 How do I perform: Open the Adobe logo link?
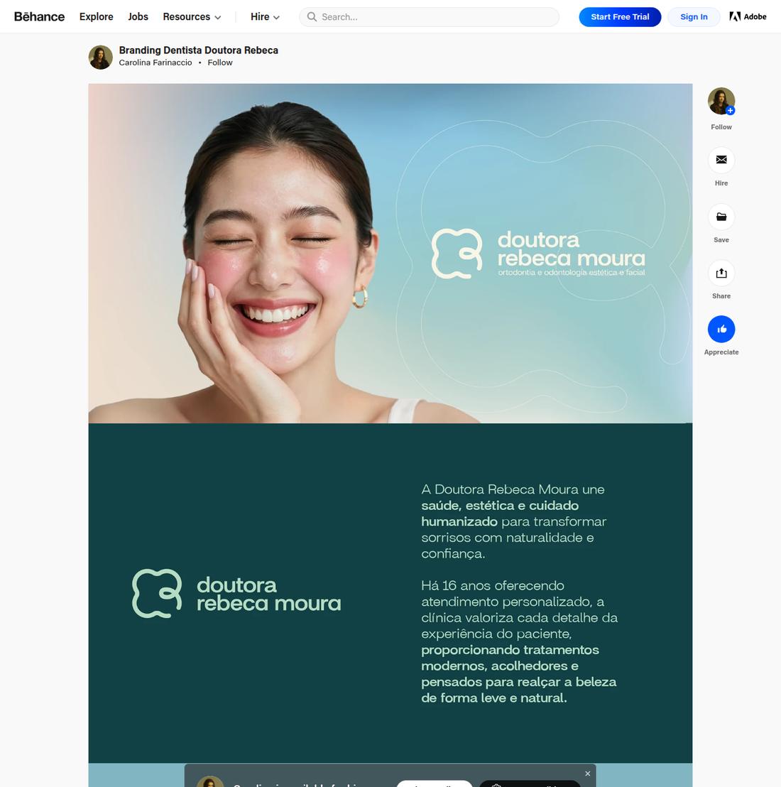[748, 16]
